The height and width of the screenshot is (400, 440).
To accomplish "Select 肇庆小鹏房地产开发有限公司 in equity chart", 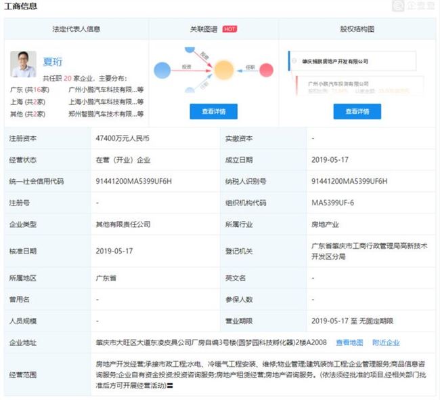I will pyautogui.click(x=335, y=61).
